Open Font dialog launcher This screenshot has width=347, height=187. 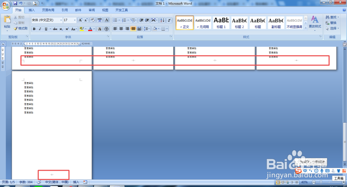[108, 36]
